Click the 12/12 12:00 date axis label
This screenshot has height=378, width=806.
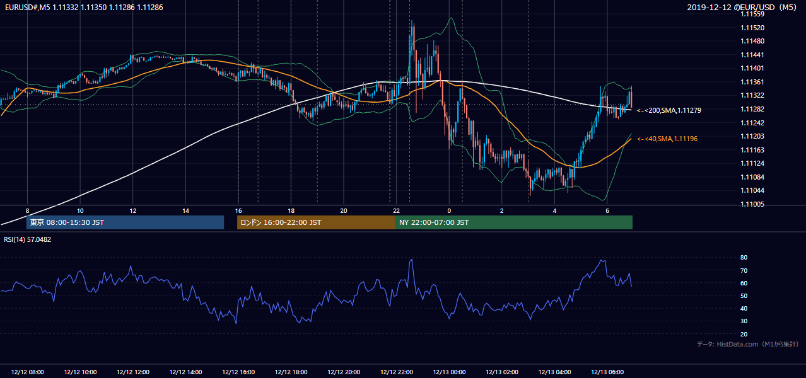pyautogui.click(x=133, y=372)
